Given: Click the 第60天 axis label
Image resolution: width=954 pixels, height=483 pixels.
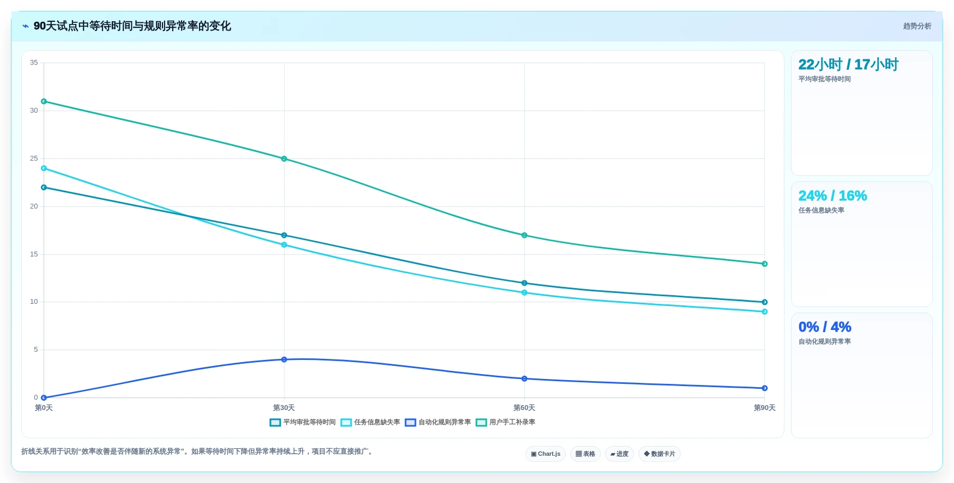Looking at the screenshot, I should [x=524, y=408].
